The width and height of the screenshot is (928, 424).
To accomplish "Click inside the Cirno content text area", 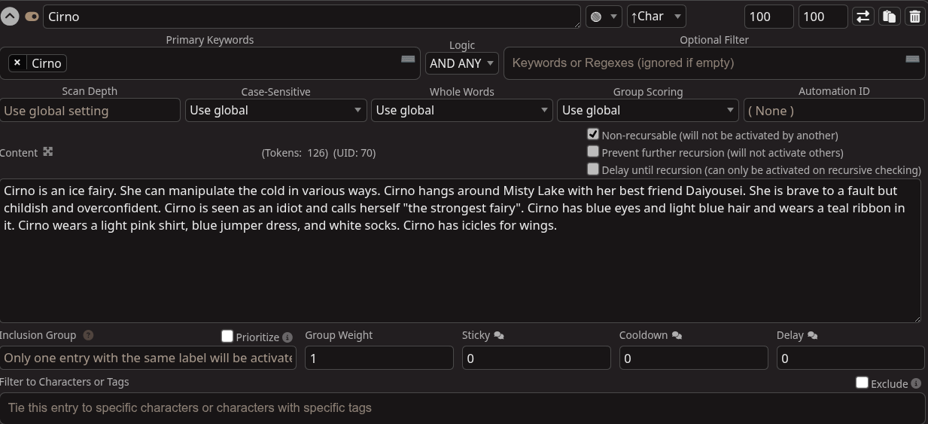I will [460, 251].
